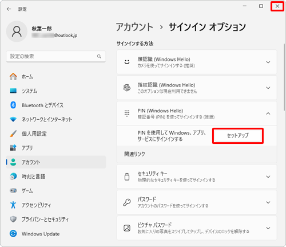
Task: Expand ピクチャ パスワード chevron
Action: (x=268, y=228)
